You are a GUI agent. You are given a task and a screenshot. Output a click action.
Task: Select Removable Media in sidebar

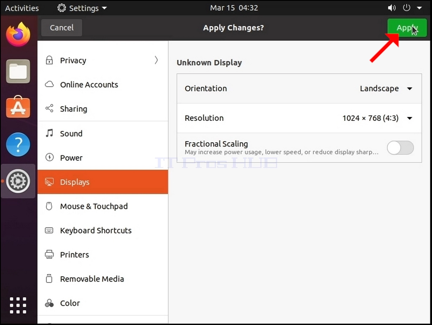[103, 279]
